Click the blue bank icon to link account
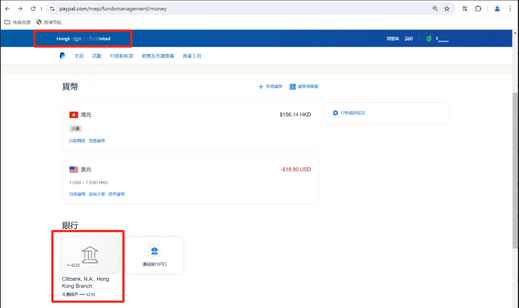 tap(154, 252)
